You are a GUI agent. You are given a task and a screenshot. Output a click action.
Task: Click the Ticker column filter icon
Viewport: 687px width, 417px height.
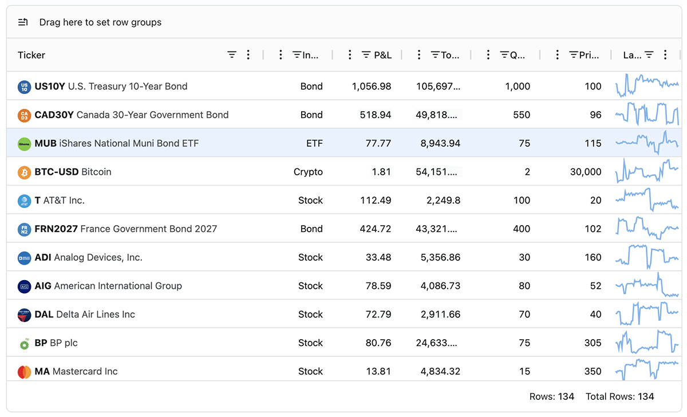232,55
